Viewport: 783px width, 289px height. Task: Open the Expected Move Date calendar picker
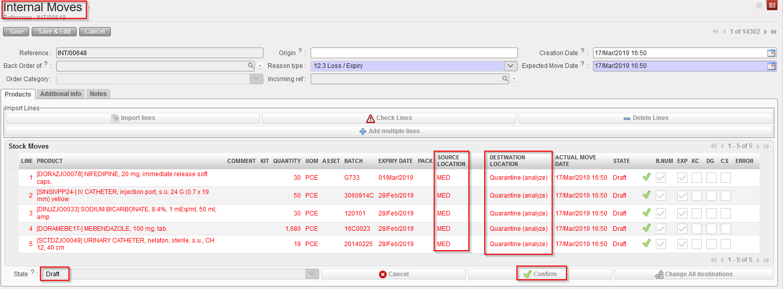[x=771, y=66]
